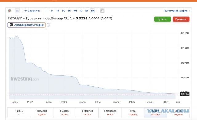Click the 0,0750 price axis value
The height and width of the screenshot is (120, 197).
pos(185,63)
